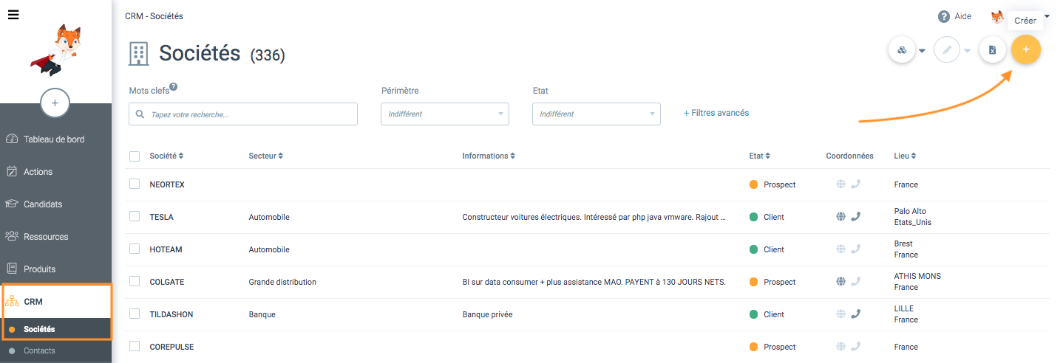The width and height of the screenshot is (1063, 363).
Task: Open the Aide help link
Action: tap(963, 16)
